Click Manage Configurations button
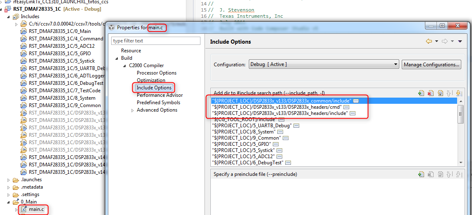The image size is (472, 215). [x=431, y=65]
